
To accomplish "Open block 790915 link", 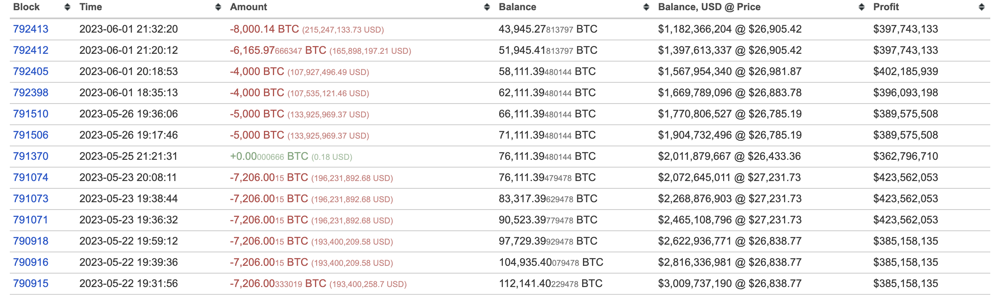I will (31, 283).
